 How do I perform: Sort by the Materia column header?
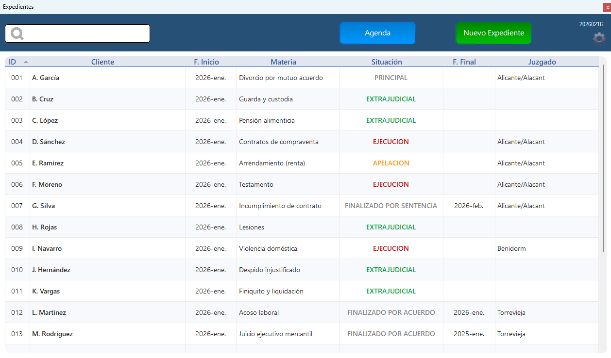tap(283, 62)
